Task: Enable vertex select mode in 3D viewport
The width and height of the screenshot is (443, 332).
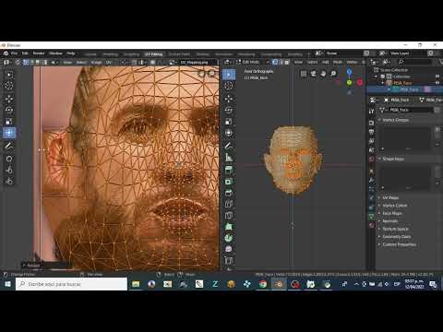Action: click(x=275, y=62)
